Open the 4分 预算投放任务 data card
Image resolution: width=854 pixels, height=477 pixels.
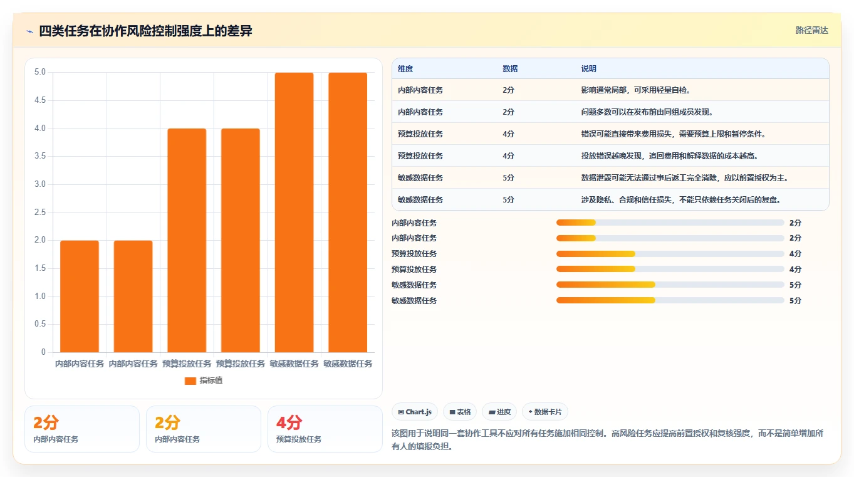(x=325, y=429)
